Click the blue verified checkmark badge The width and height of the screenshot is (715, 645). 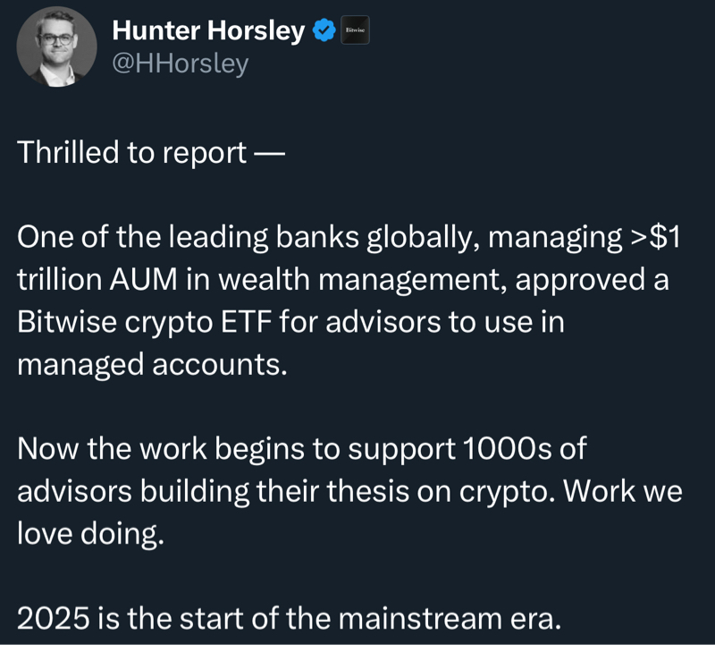pyautogui.click(x=324, y=31)
